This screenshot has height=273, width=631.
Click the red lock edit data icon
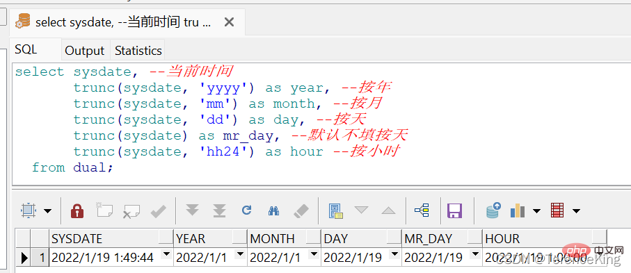click(x=77, y=210)
